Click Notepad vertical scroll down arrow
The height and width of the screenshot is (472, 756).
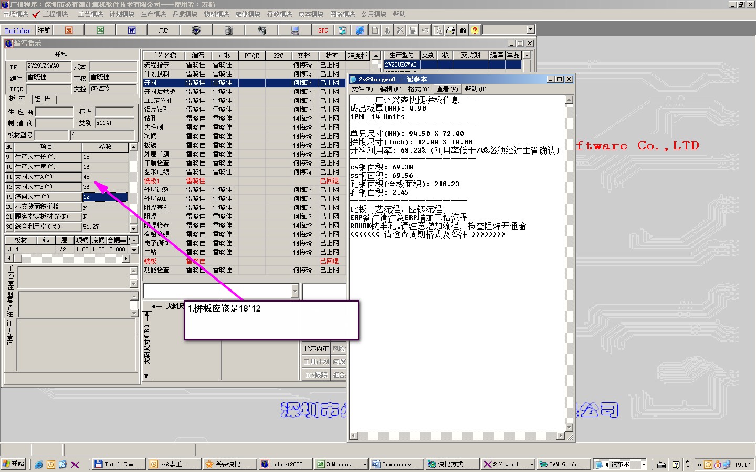569,427
